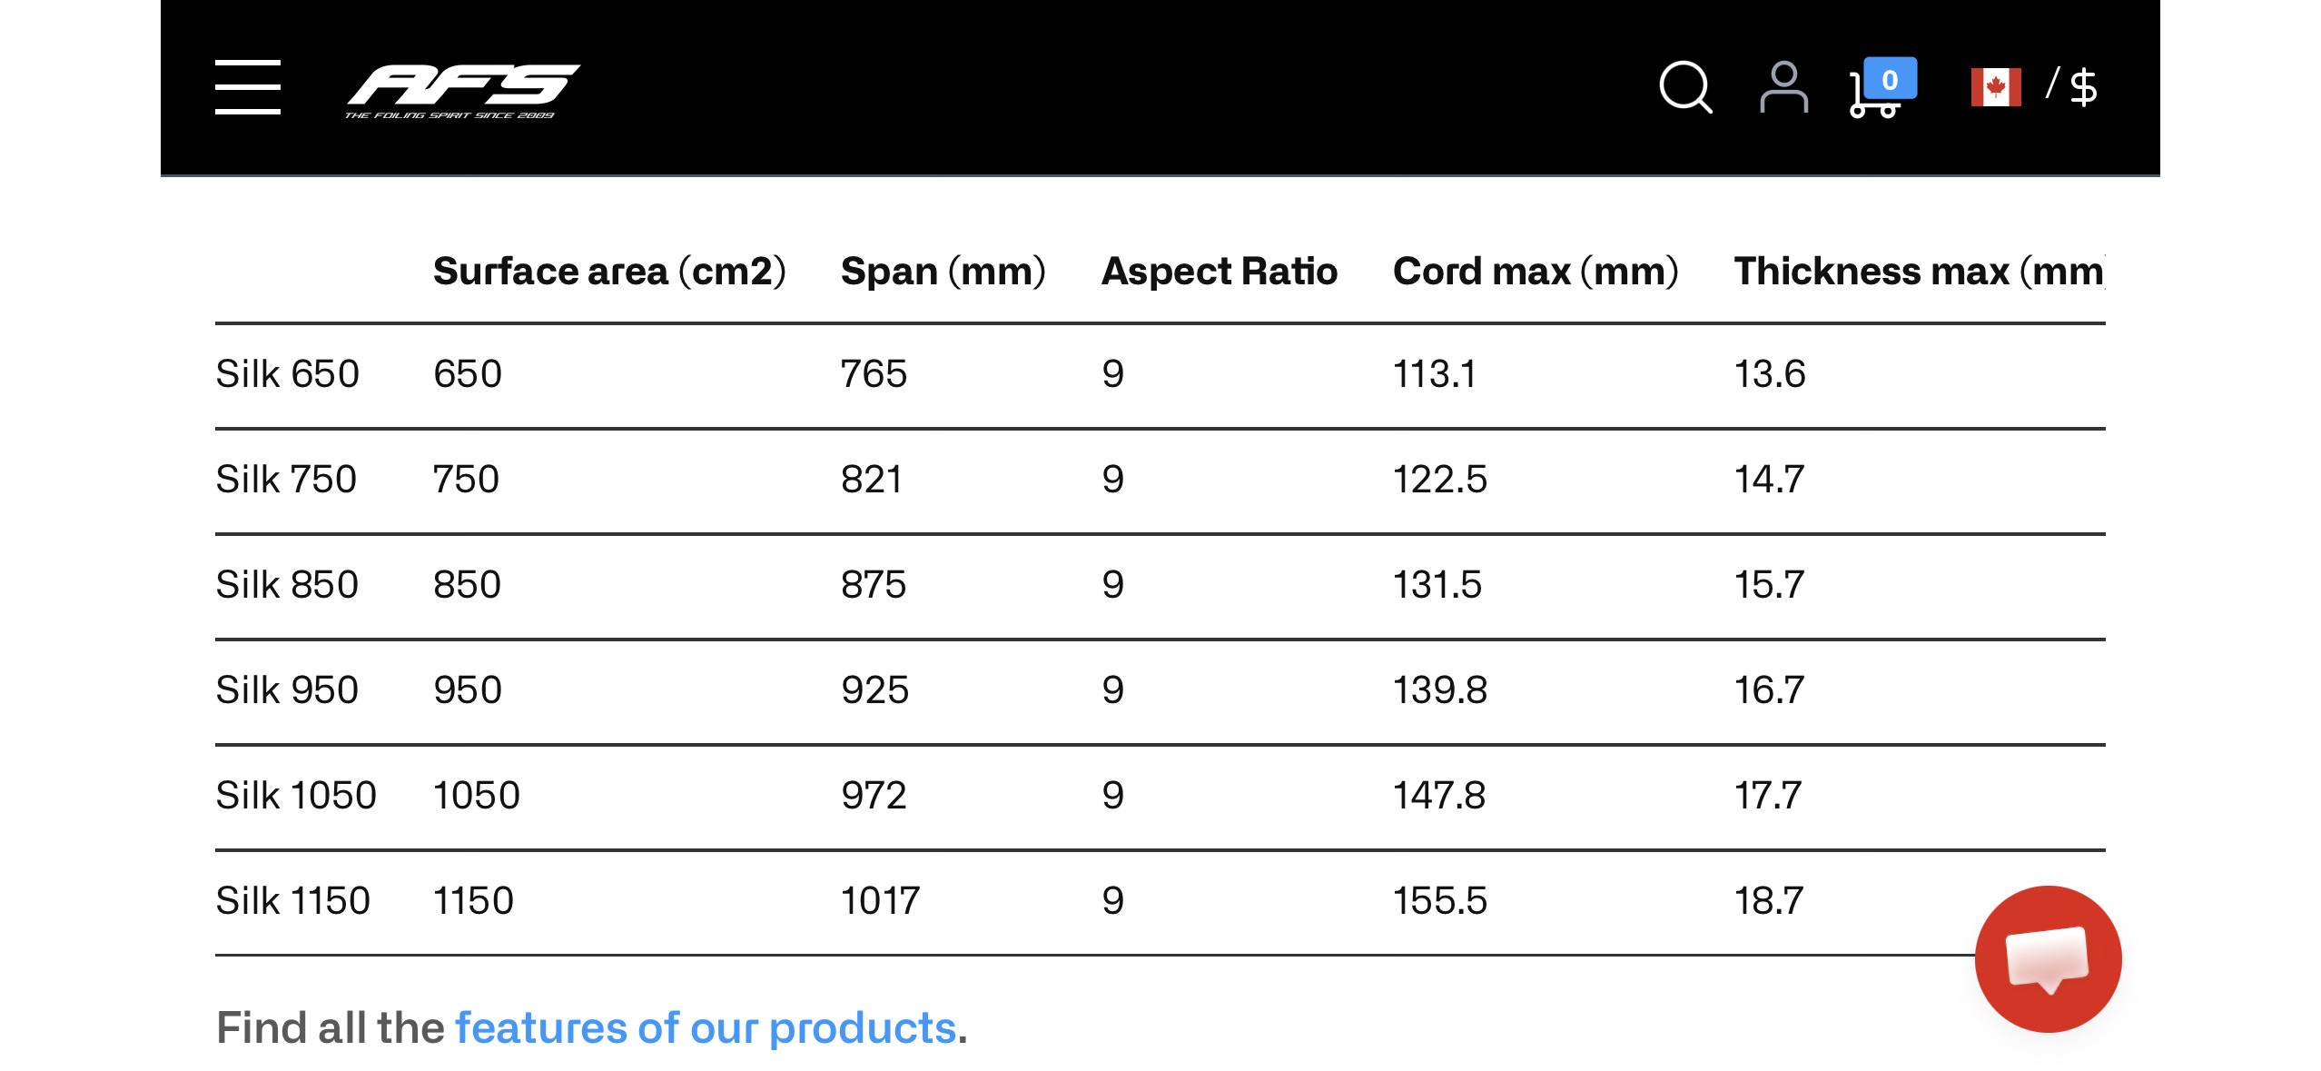
Task: Click the Surface area (cm2) column header
Action: click(x=608, y=271)
